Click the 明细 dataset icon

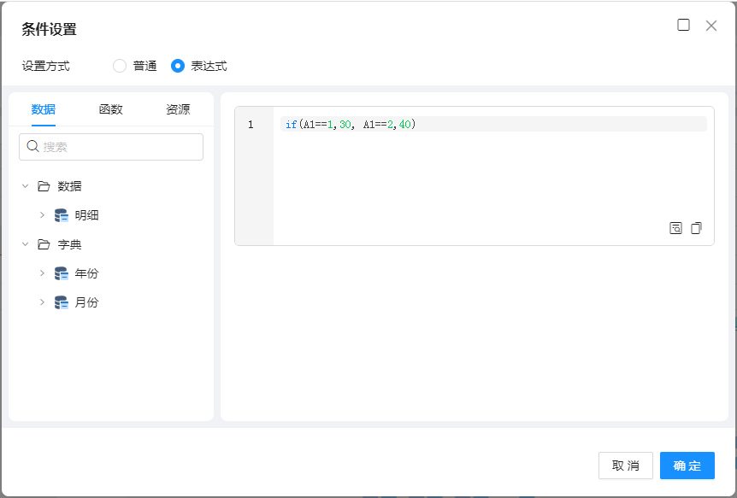[x=61, y=215]
